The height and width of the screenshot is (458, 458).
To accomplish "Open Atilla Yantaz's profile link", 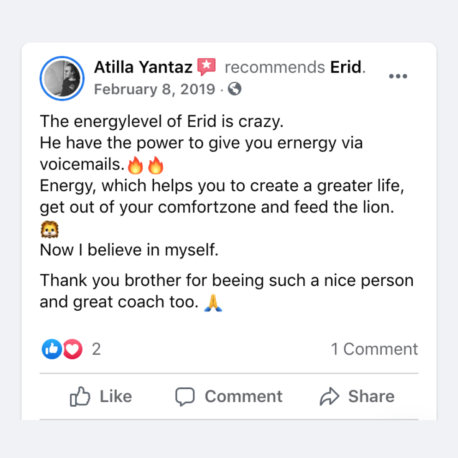I will coord(142,66).
